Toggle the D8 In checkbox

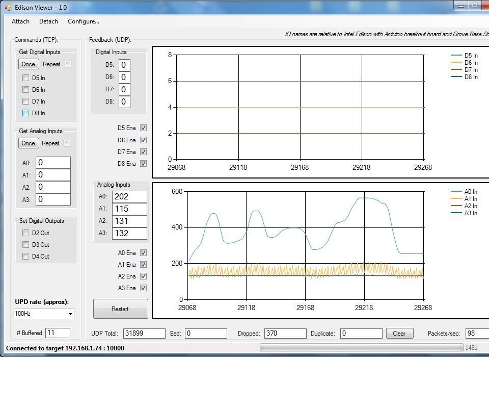tap(26, 113)
